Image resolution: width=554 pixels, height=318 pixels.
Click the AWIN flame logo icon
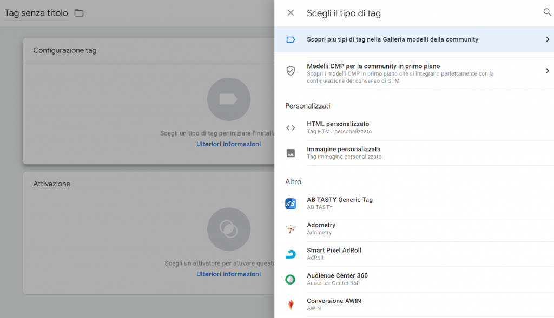pyautogui.click(x=291, y=305)
